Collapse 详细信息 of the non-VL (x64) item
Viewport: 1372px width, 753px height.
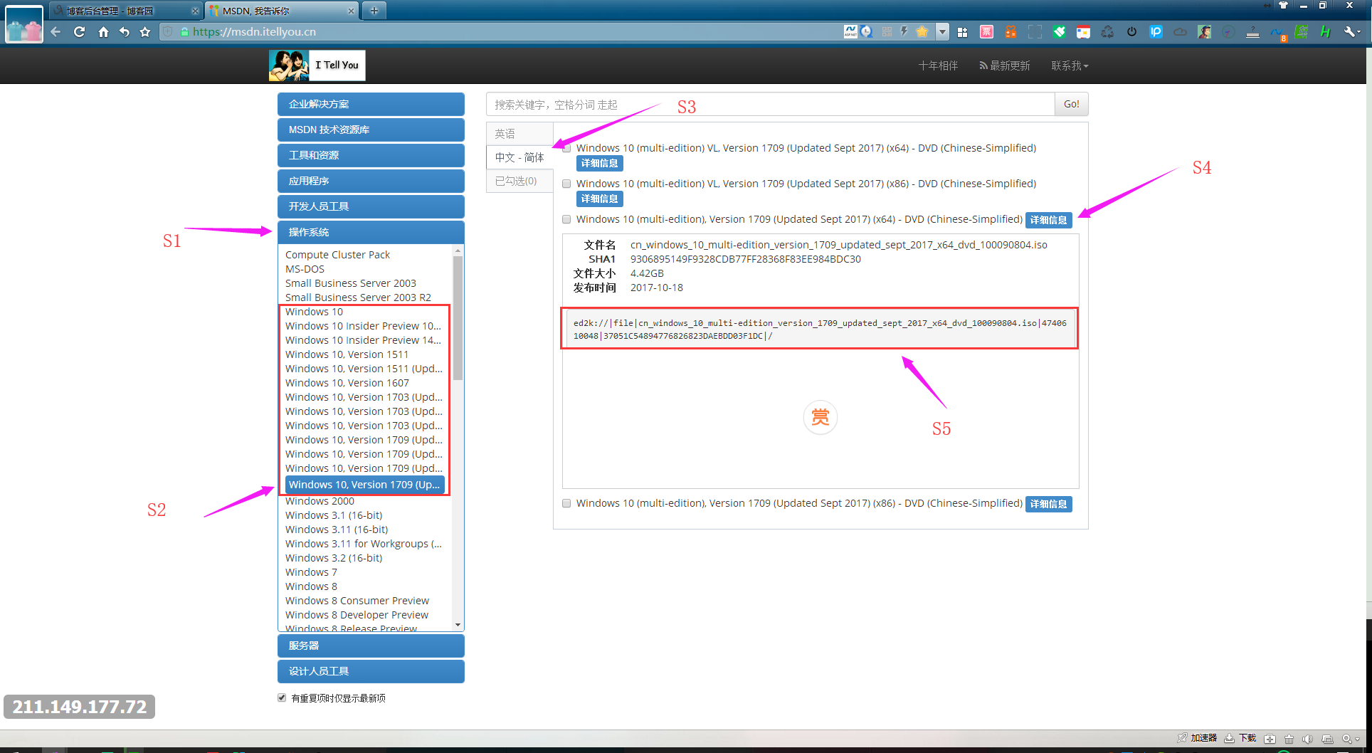tap(1048, 220)
